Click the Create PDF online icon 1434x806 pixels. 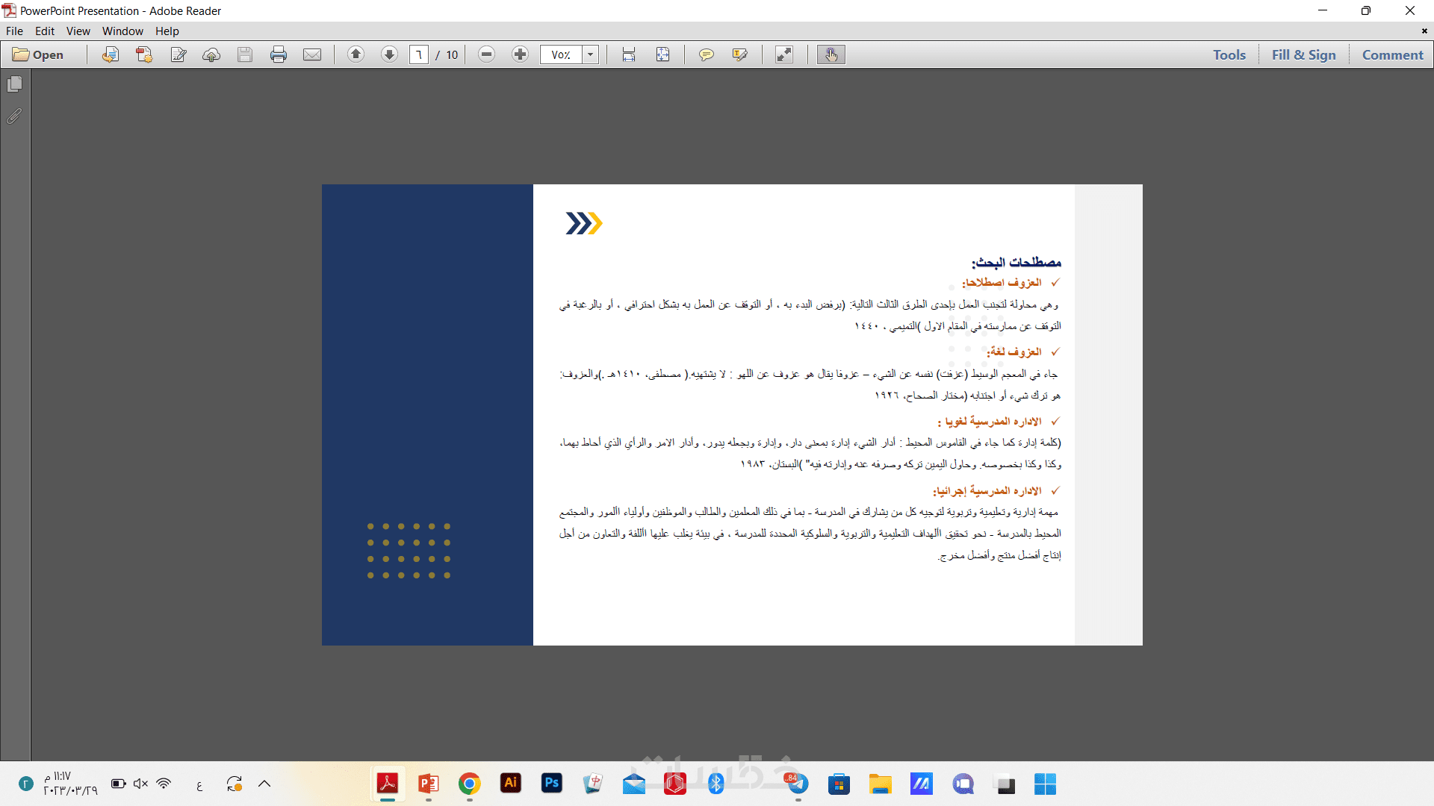(x=144, y=54)
